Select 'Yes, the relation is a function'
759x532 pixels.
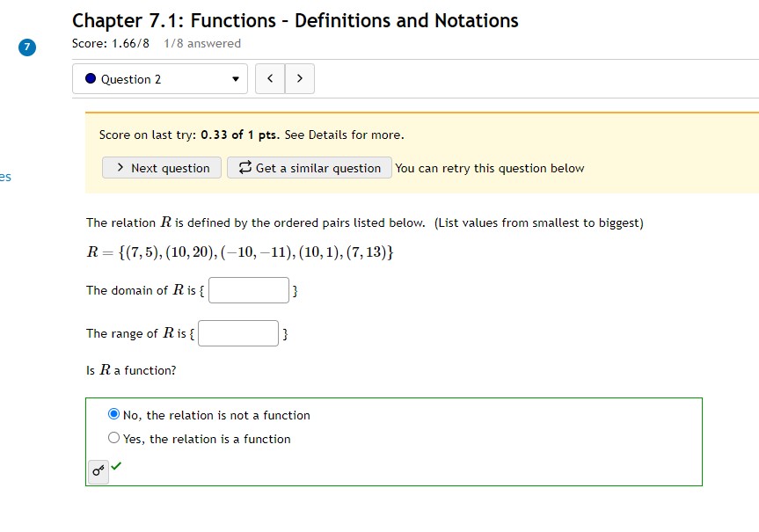pyautogui.click(x=113, y=437)
